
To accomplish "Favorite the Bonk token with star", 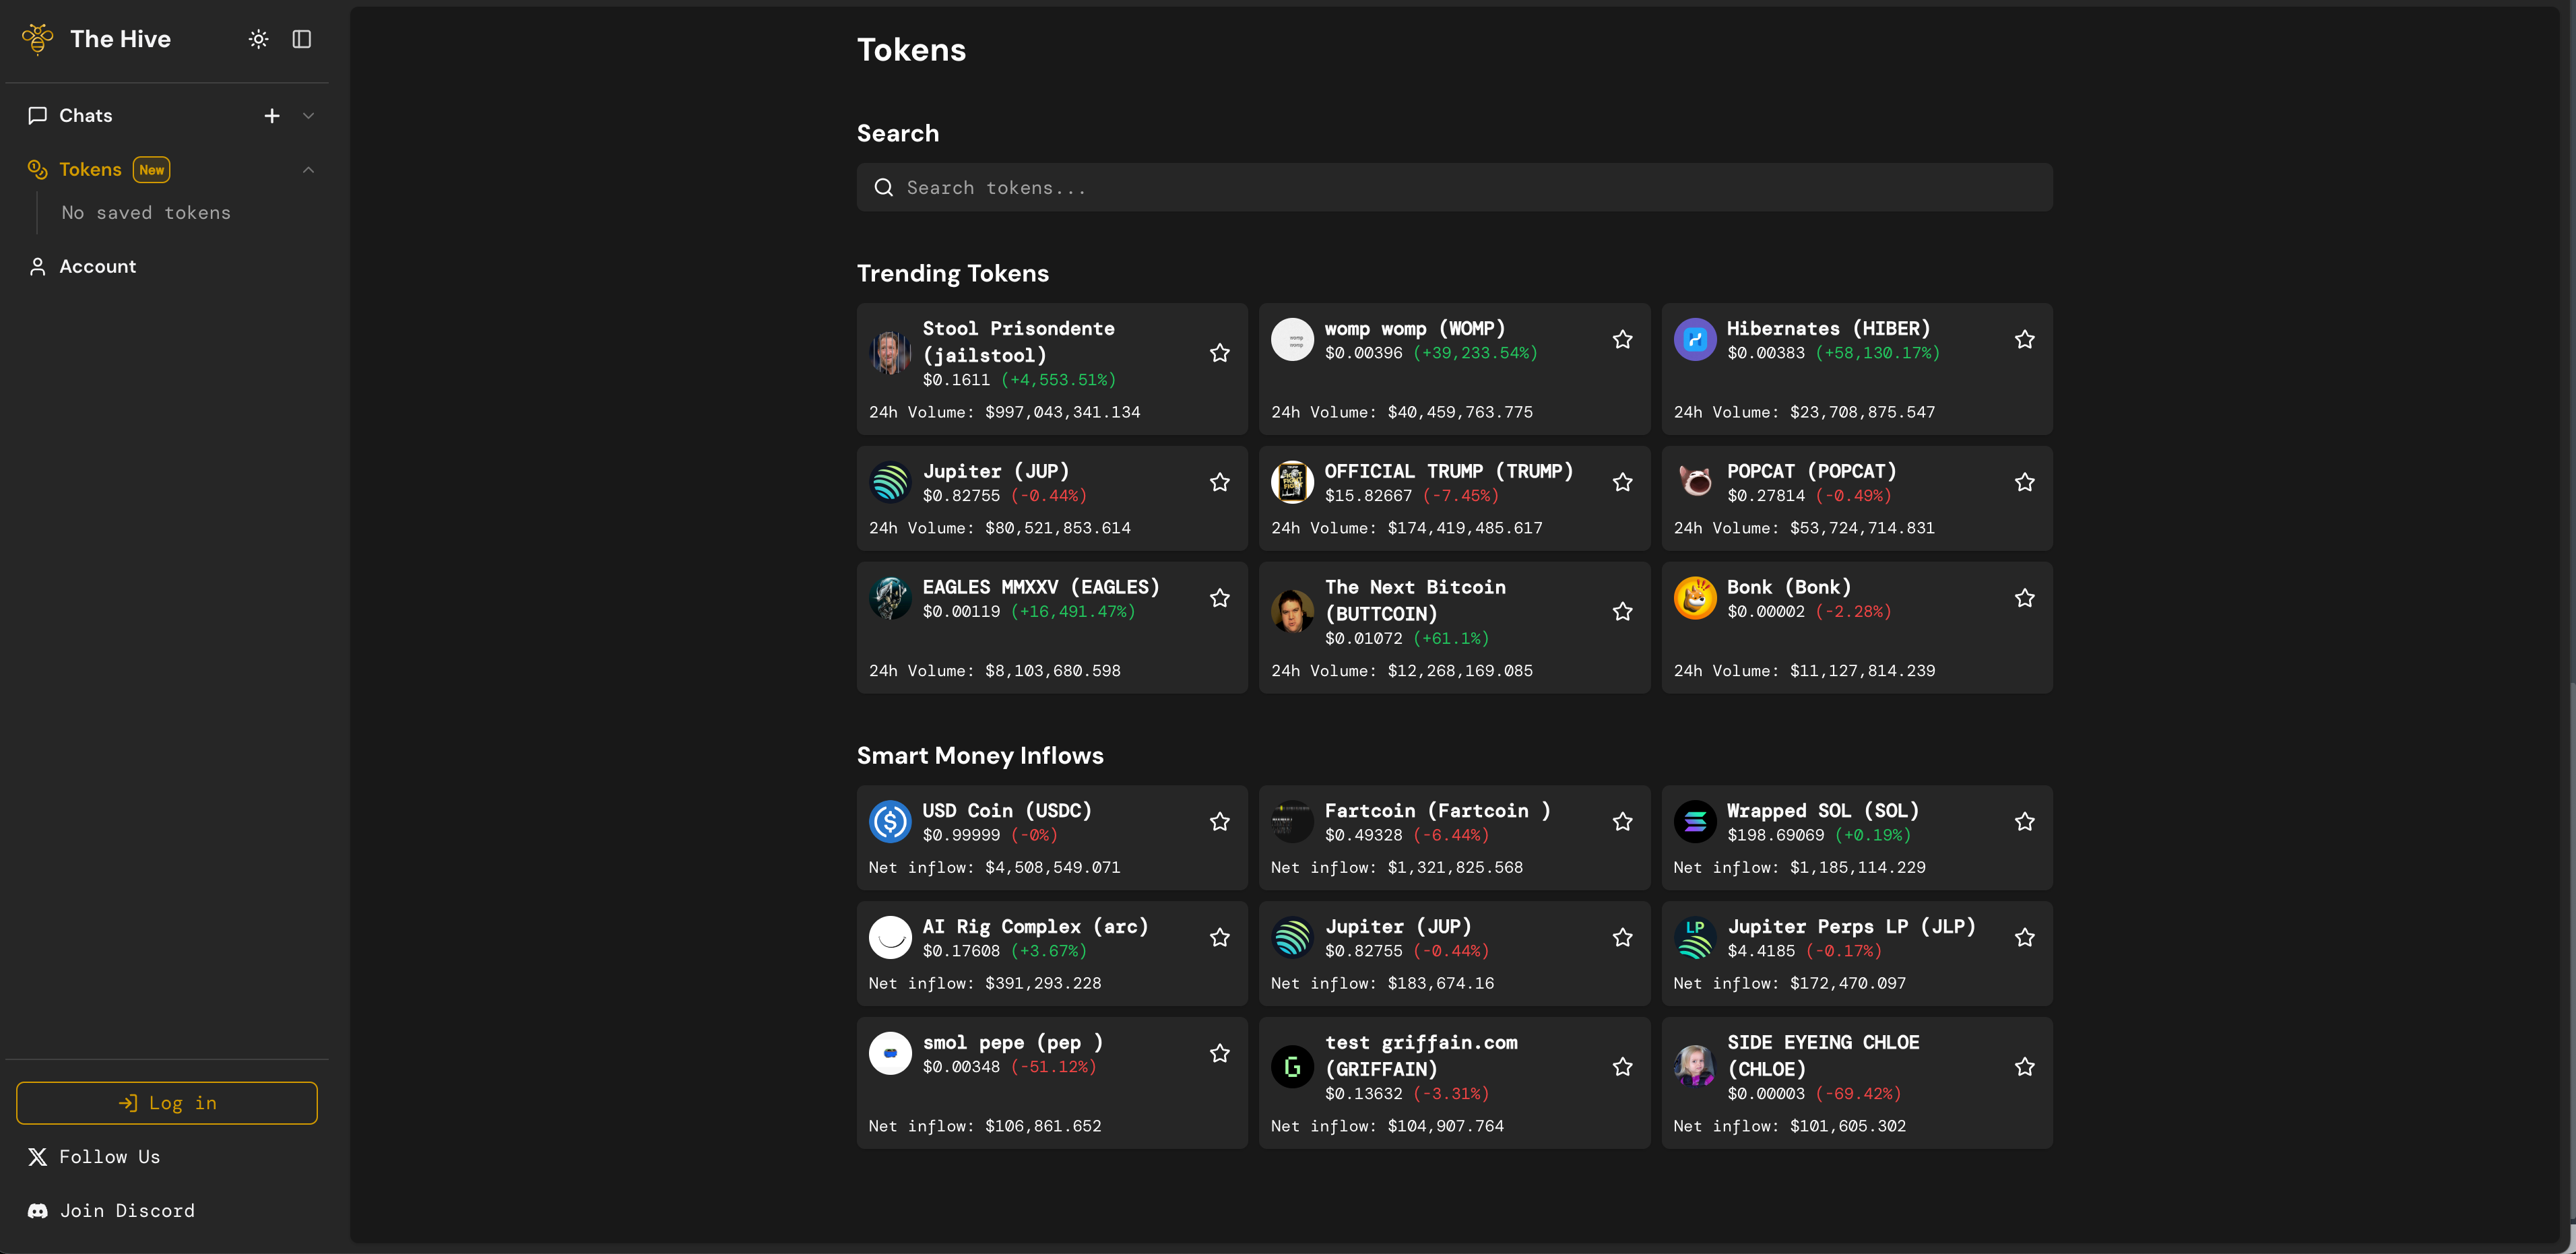I will (2024, 598).
